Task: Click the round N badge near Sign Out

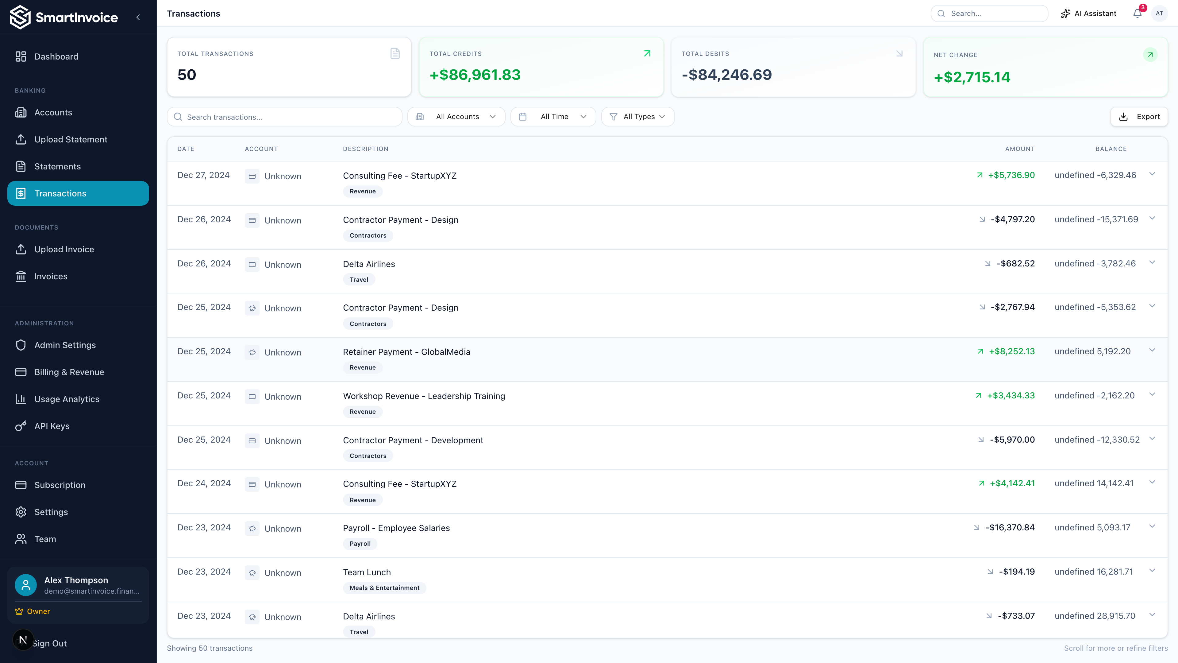Action: 23,639
